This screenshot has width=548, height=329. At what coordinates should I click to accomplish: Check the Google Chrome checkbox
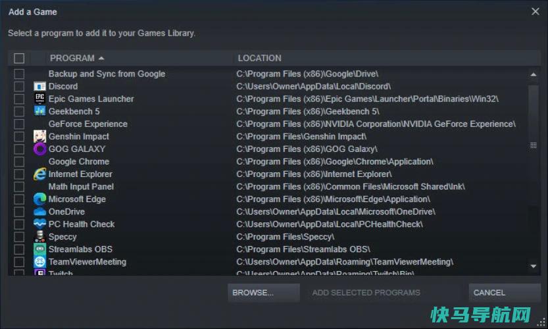[x=19, y=162]
